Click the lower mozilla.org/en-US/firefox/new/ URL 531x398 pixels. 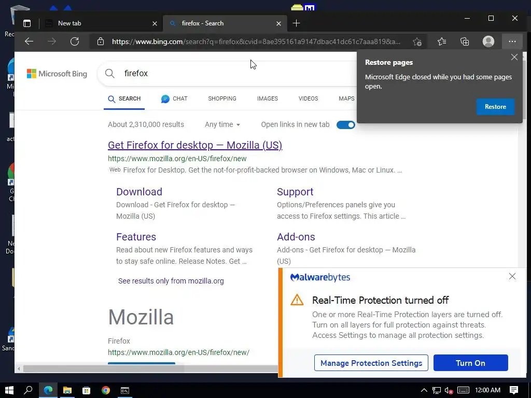pos(178,352)
